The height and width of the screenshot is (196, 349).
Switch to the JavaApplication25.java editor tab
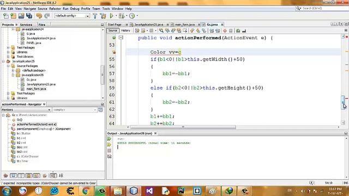point(149,24)
